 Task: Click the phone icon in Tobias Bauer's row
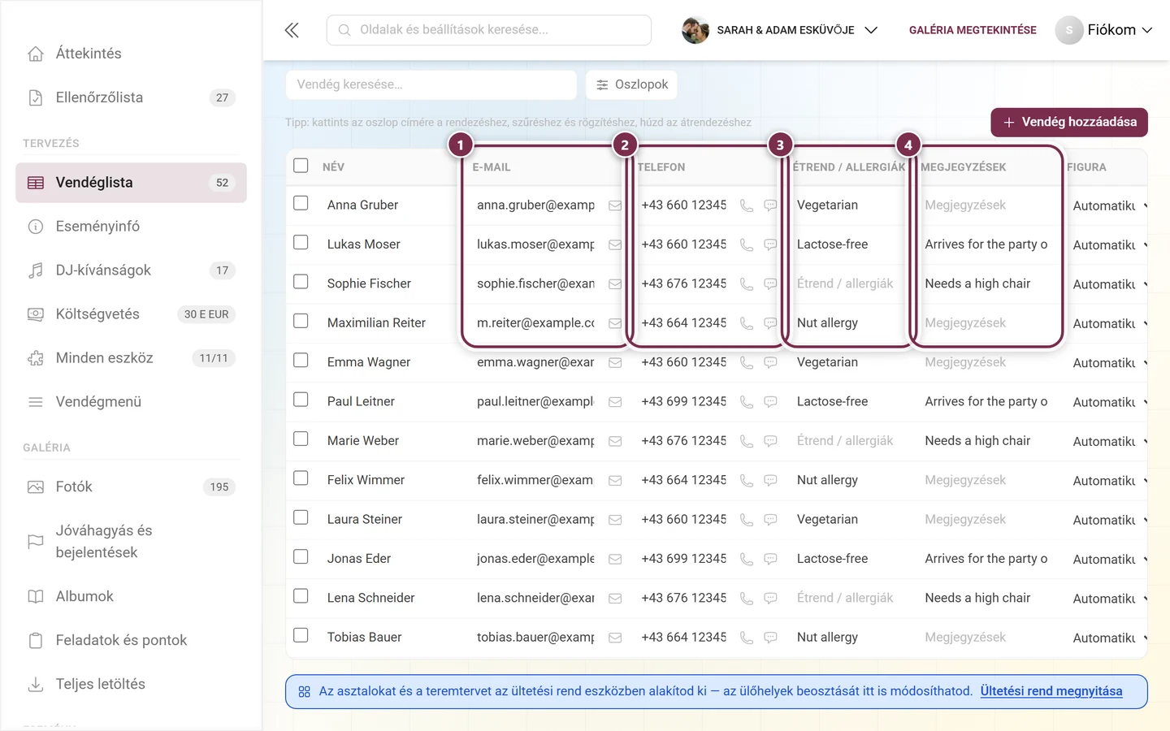(746, 638)
